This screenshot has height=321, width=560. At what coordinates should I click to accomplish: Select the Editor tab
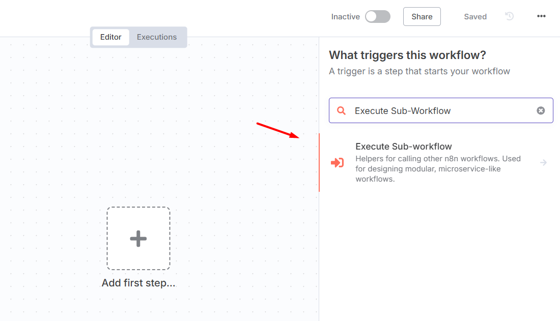pyautogui.click(x=110, y=37)
